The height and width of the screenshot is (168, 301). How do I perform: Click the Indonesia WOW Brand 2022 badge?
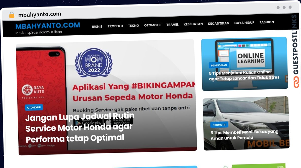tap(94, 63)
